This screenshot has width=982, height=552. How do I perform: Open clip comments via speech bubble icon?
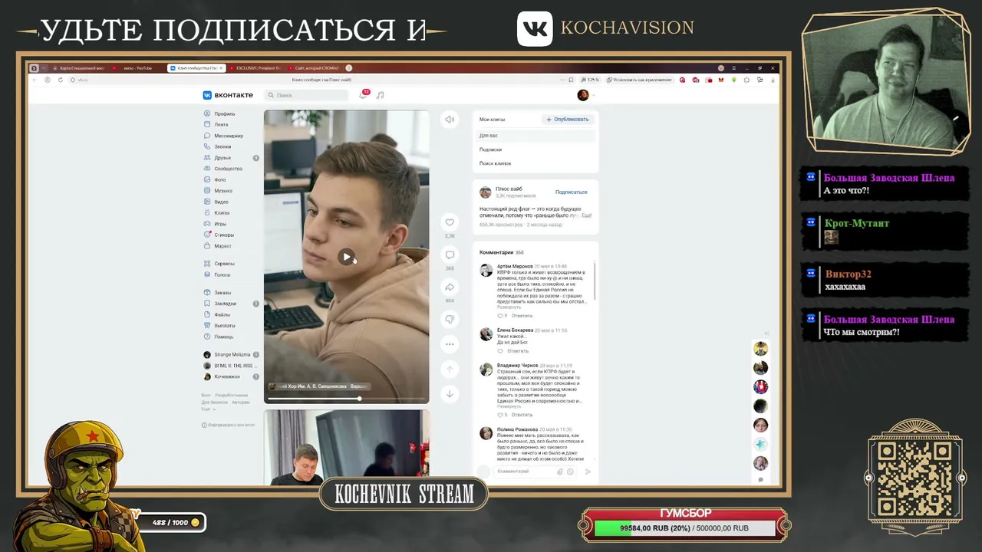pos(450,255)
